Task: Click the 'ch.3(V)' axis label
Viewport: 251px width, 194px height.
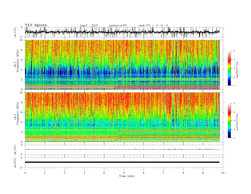Action: coord(15,150)
